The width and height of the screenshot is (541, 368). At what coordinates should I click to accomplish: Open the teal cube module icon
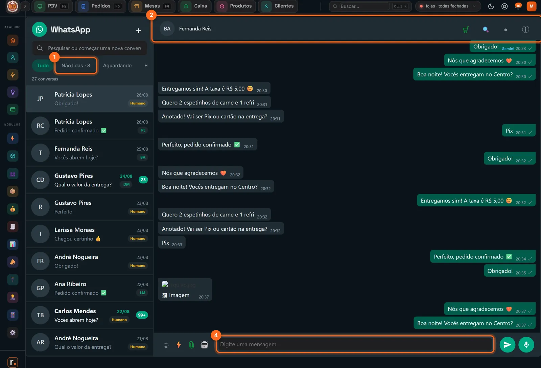tap(13, 156)
